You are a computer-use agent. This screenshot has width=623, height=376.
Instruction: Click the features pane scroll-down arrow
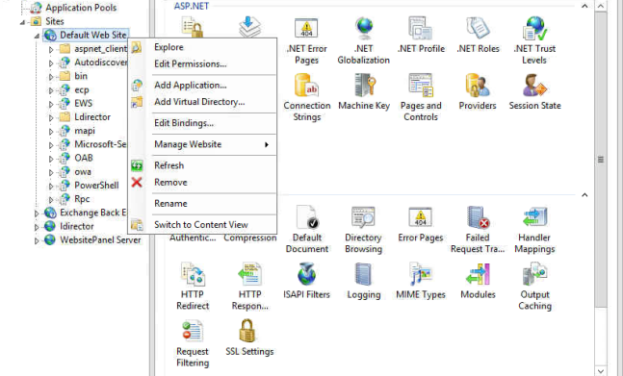[601, 371]
